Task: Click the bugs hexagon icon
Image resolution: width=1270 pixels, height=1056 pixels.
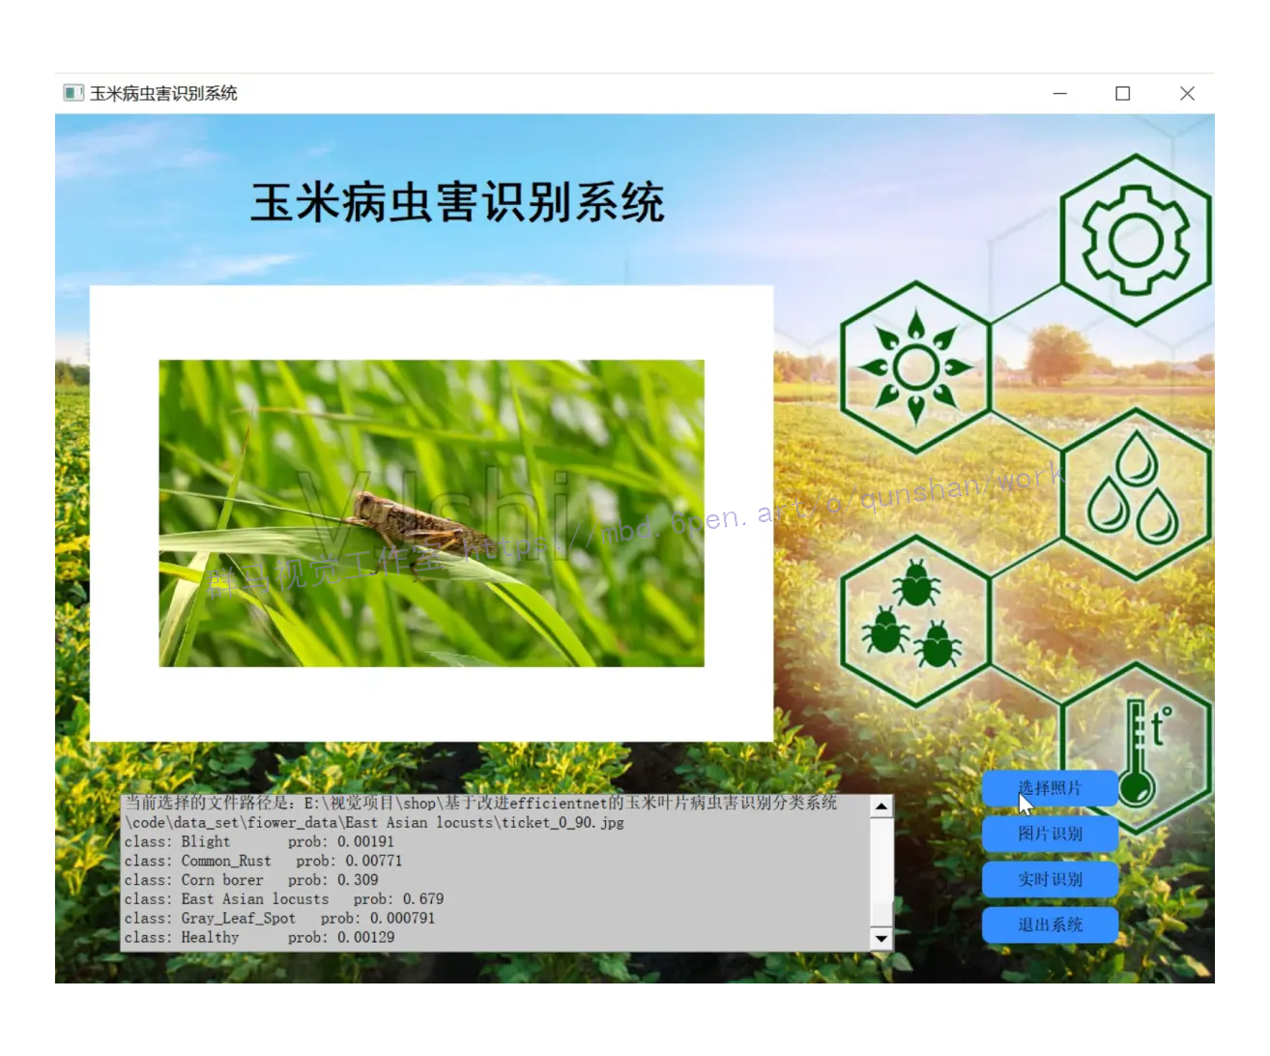Action: (915, 621)
